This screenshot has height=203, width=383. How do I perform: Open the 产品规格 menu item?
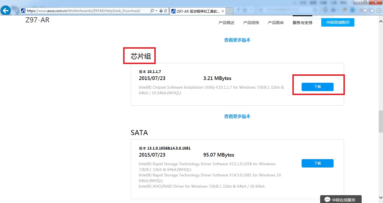pos(251,23)
